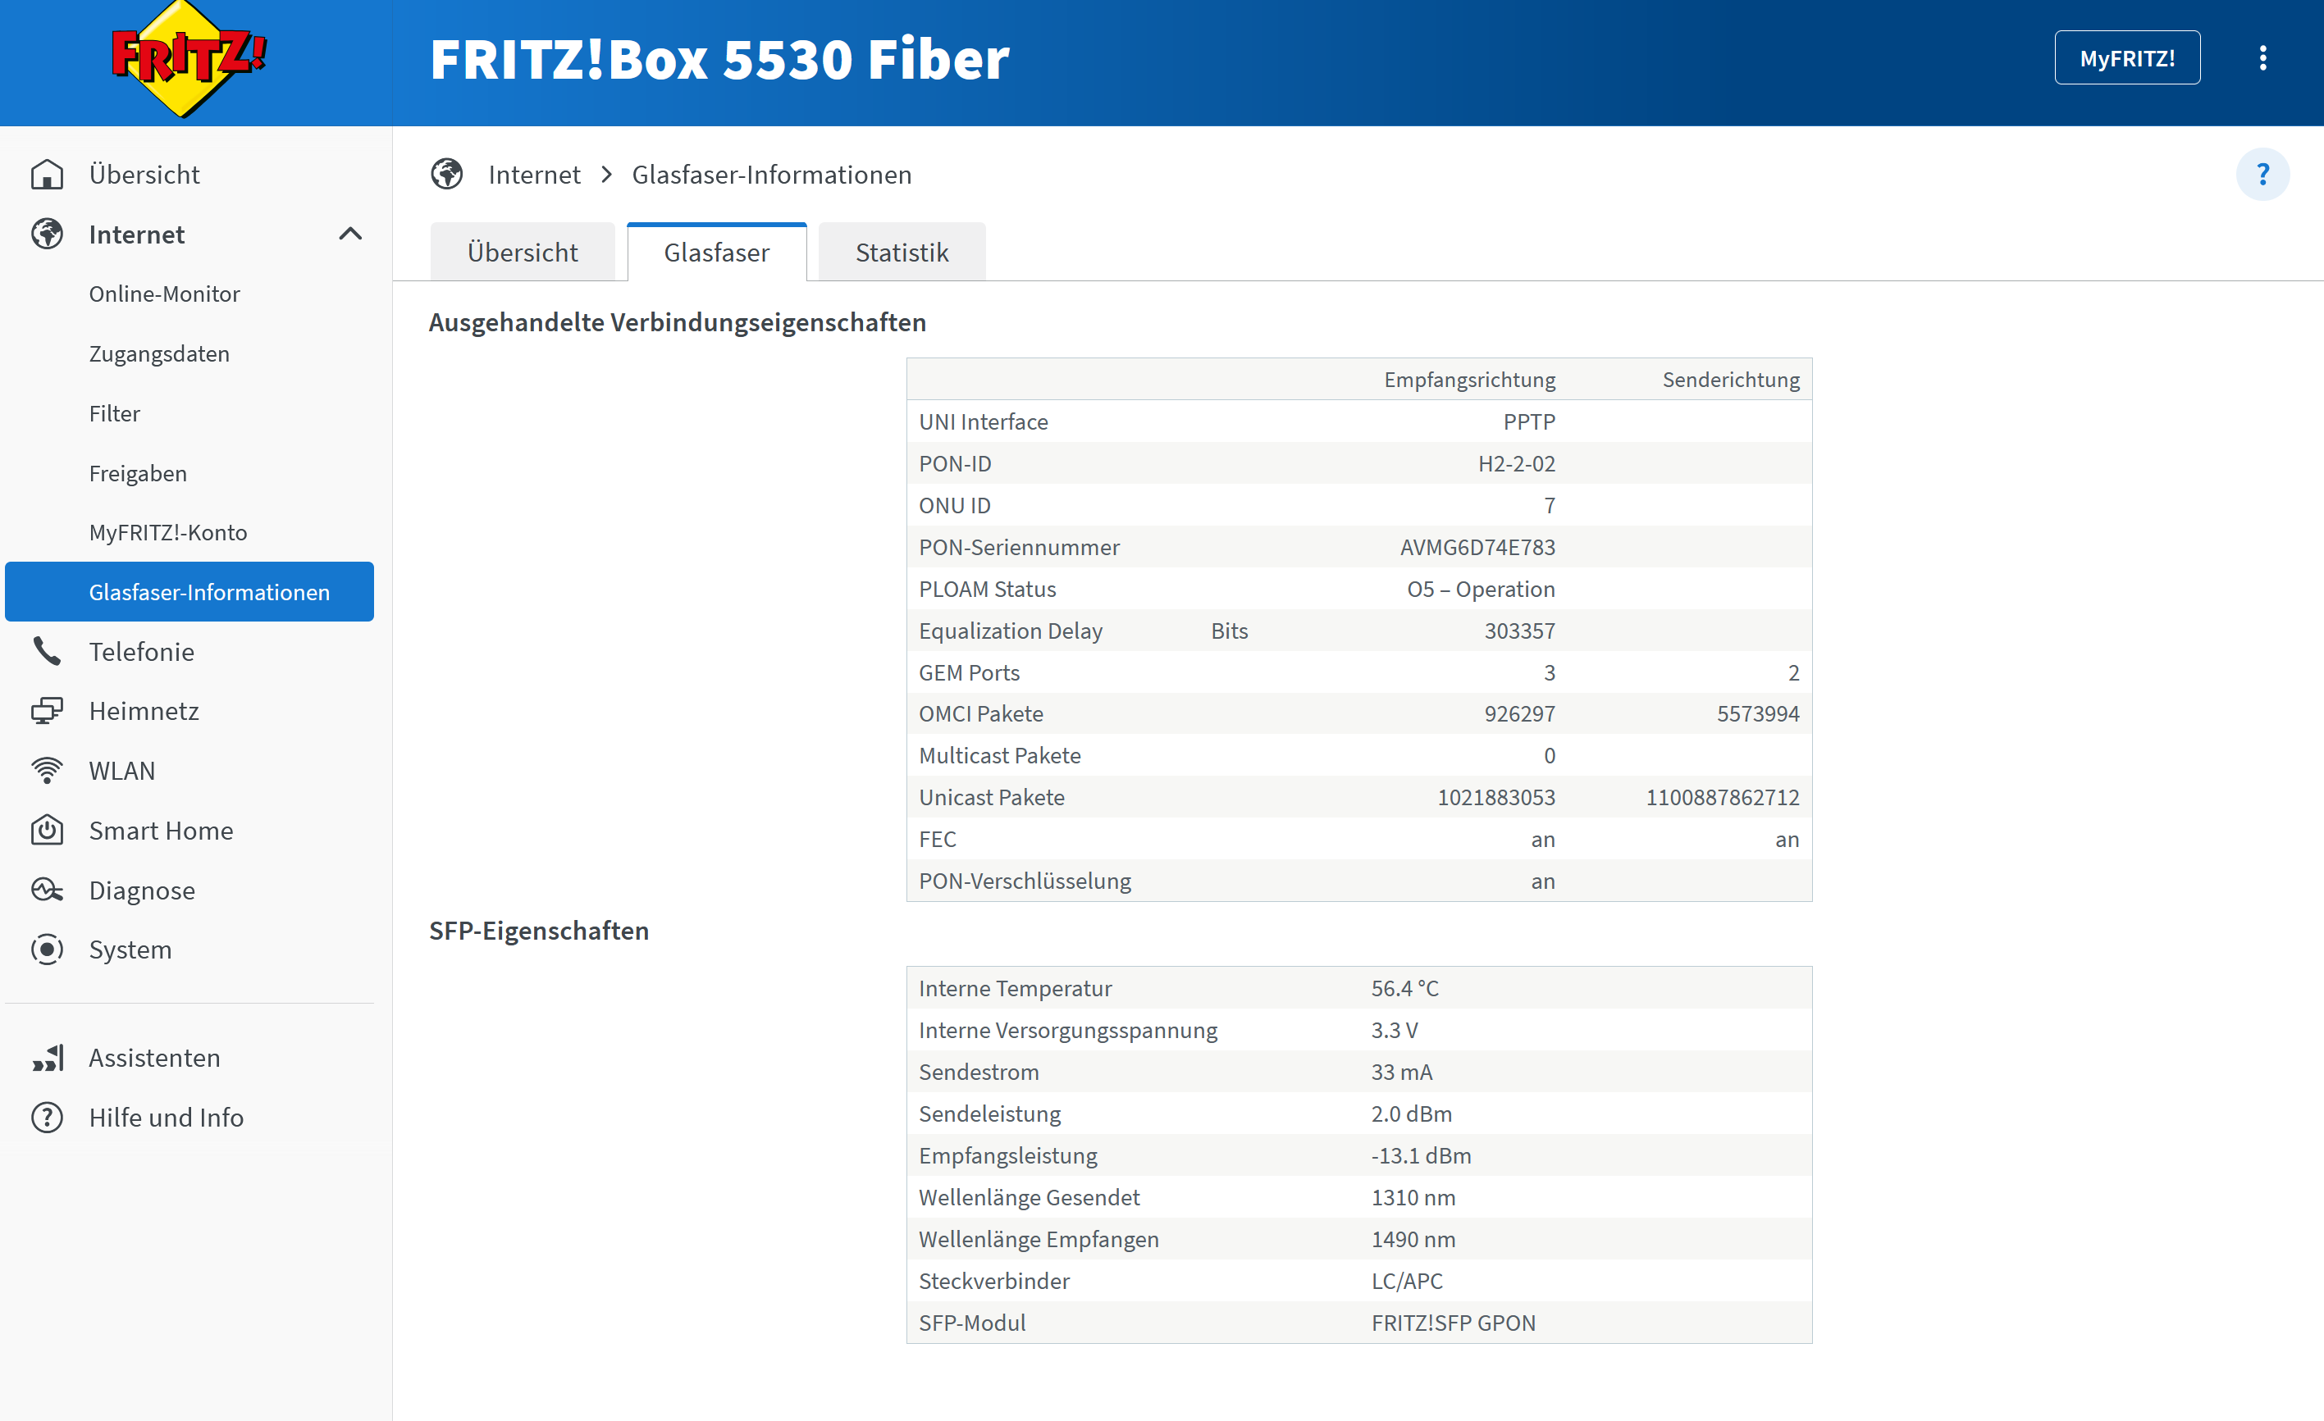Open Online-Monitor submenu item

click(x=164, y=294)
